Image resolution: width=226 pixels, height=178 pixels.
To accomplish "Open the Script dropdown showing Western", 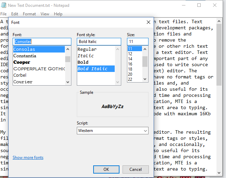I will 112,131.
